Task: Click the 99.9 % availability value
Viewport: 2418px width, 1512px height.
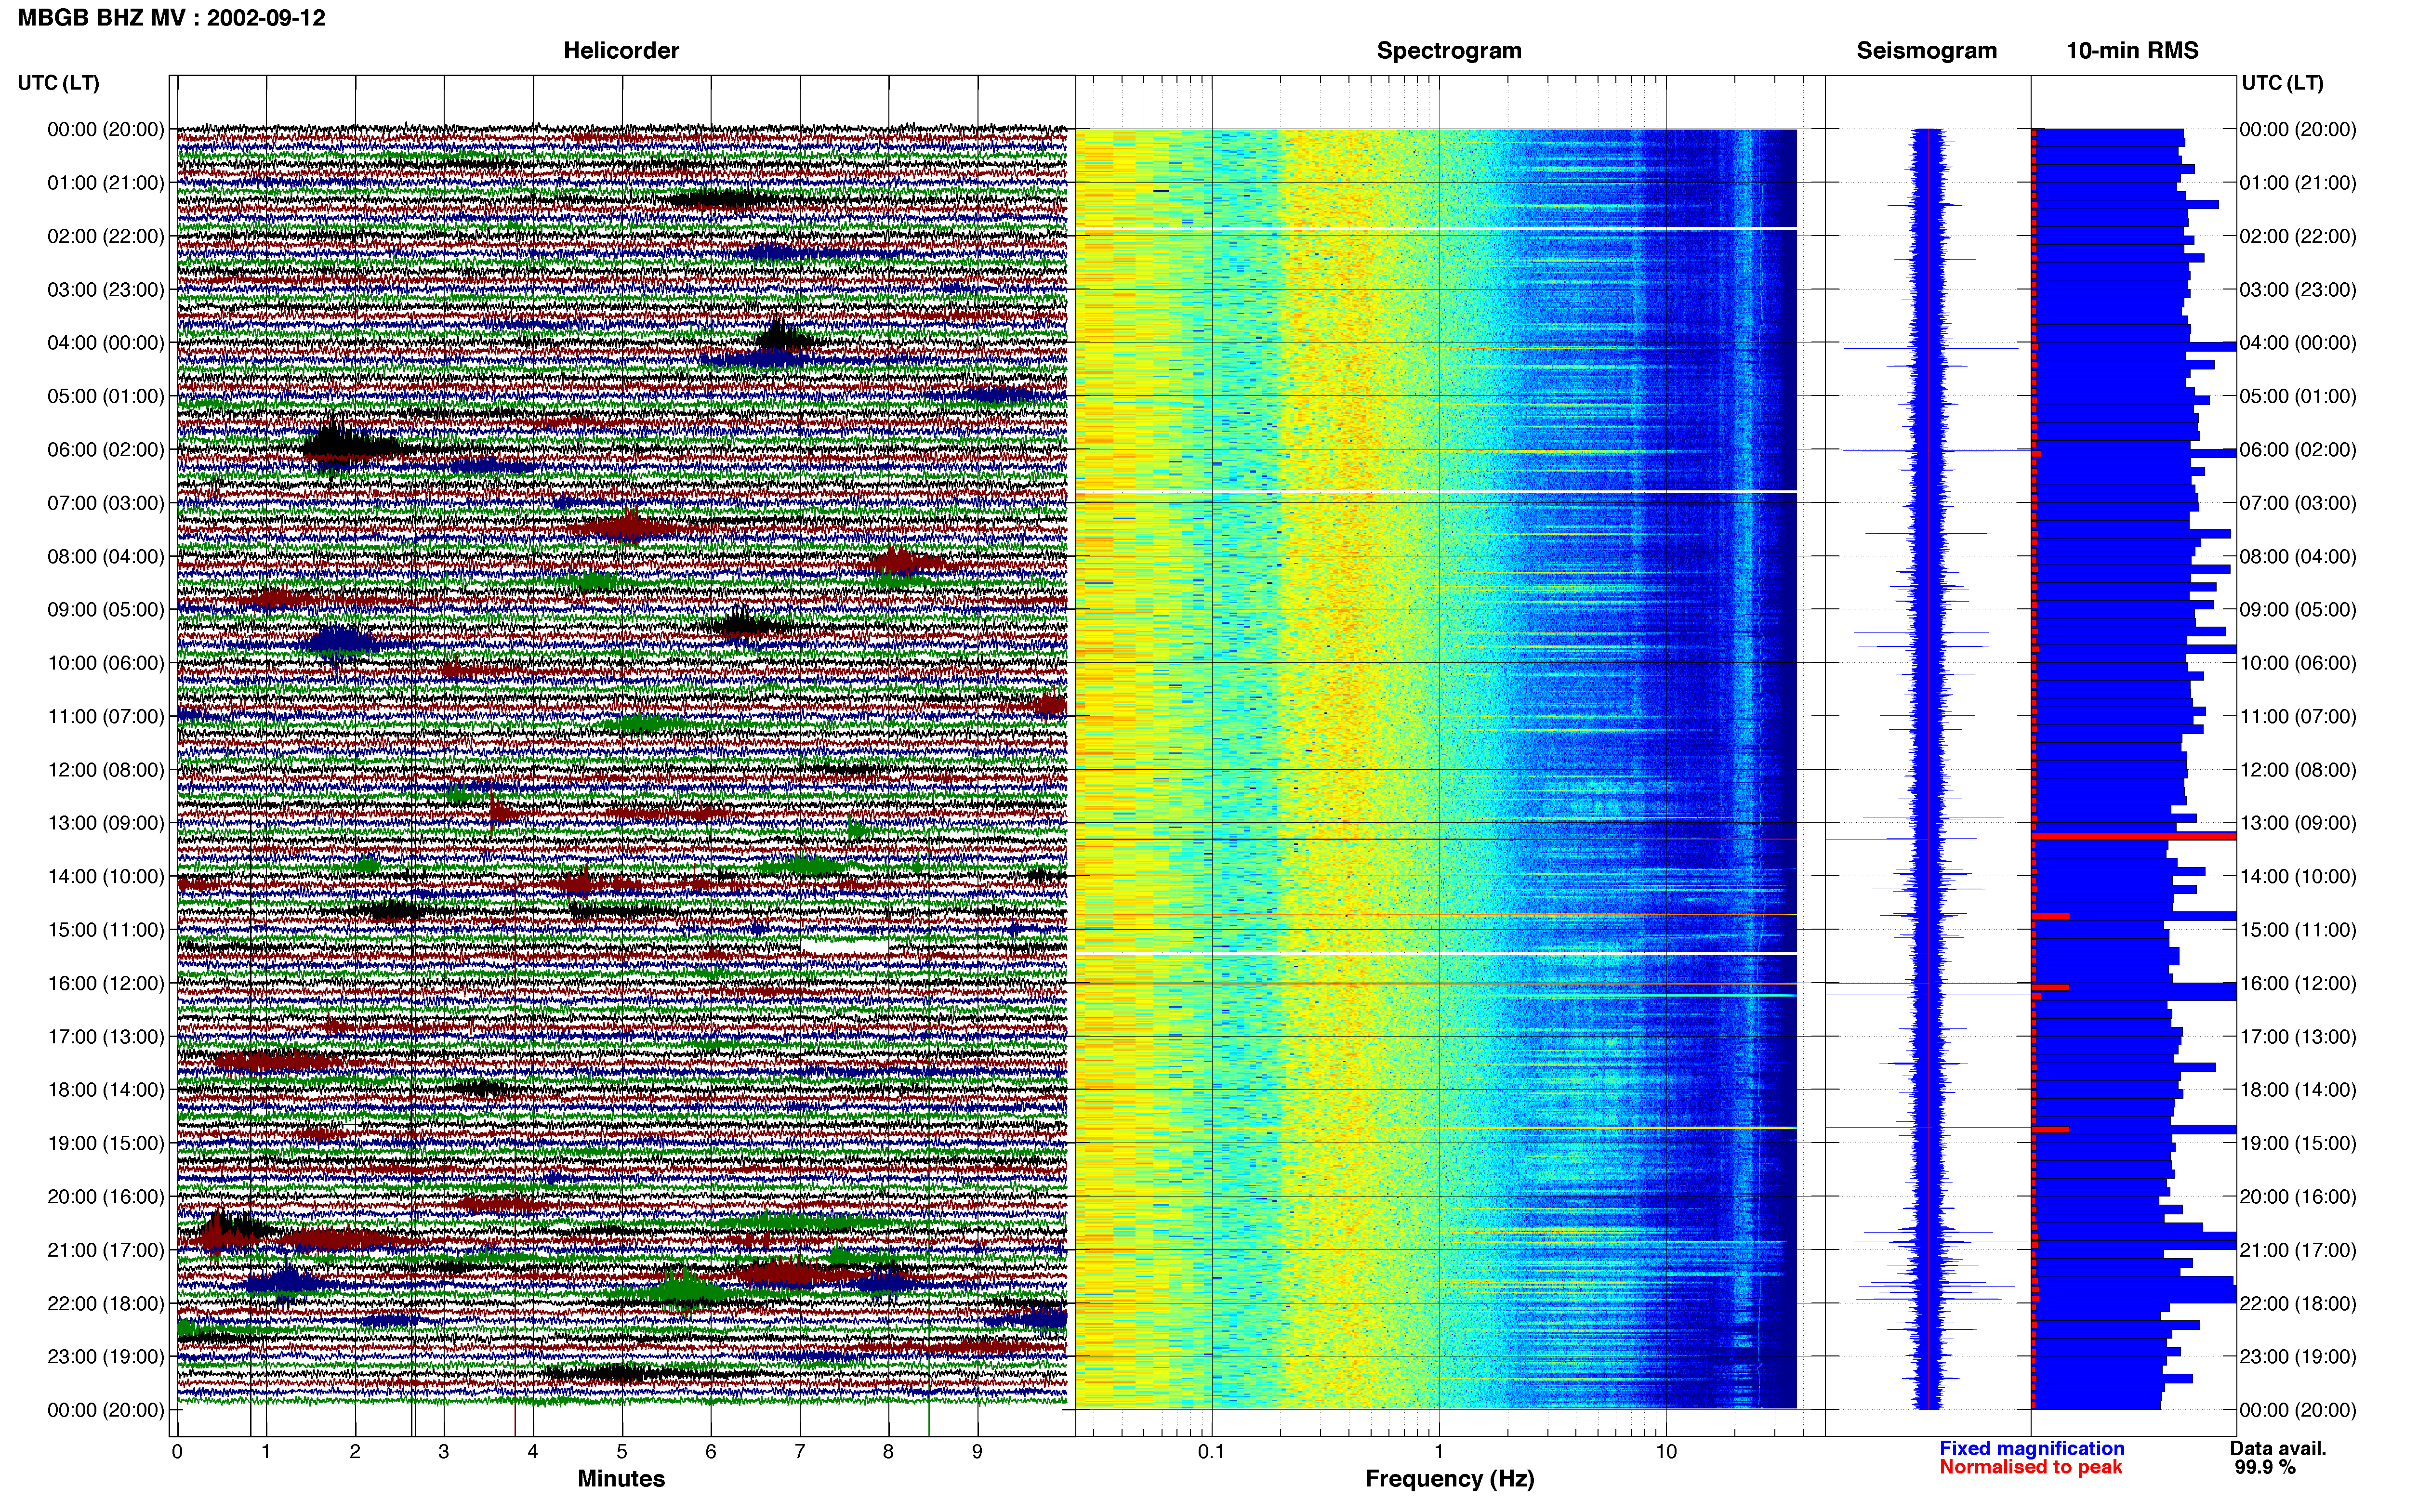Action: click(x=2265, y=1467)
